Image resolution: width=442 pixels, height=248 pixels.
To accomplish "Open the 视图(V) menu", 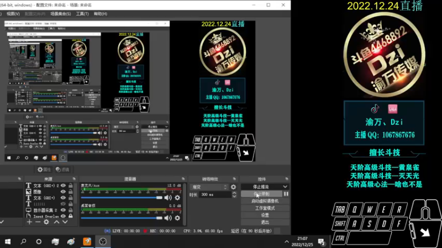I will point(13,14).
